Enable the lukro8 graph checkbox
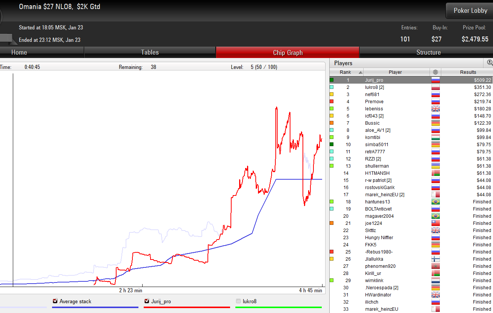Viewport: 493px width, 313px height. 238,301
